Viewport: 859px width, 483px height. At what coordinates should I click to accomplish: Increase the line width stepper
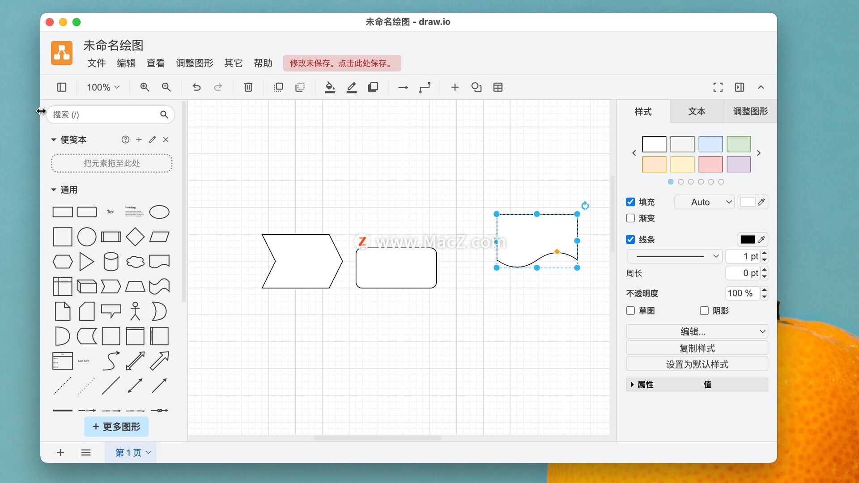click(764, 253)
